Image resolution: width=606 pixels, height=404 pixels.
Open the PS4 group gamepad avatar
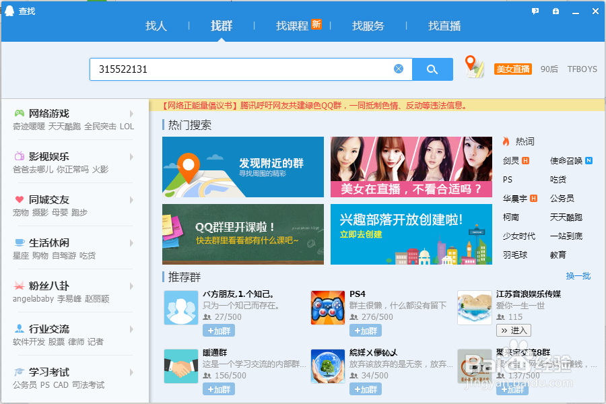pos(328,308)
